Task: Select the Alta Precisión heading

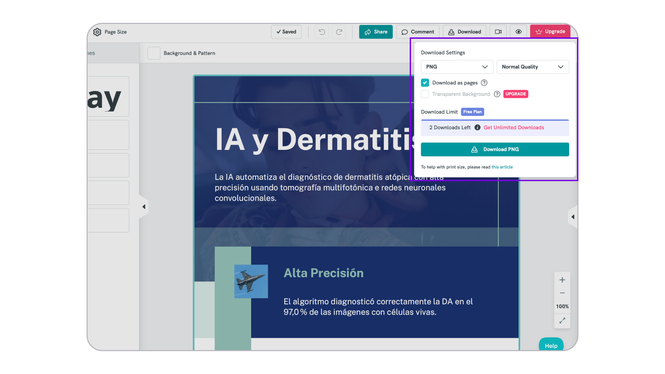Action: (323, 273)
